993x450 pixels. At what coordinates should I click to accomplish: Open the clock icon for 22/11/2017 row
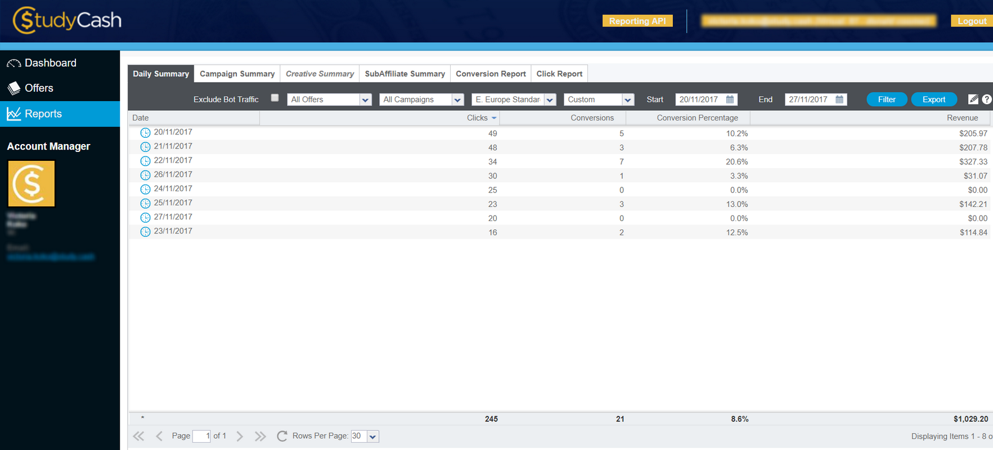coord(145,161)
